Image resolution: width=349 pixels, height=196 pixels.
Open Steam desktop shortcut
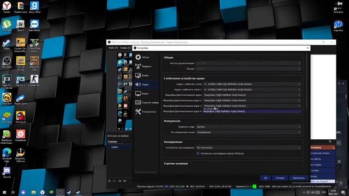tap(7, 44)
